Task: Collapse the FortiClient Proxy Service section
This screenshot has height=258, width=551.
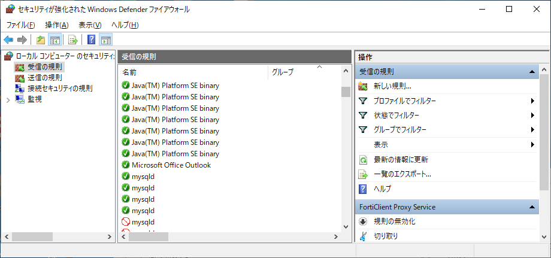Action: pyautogui.click(x=532, y=207)
